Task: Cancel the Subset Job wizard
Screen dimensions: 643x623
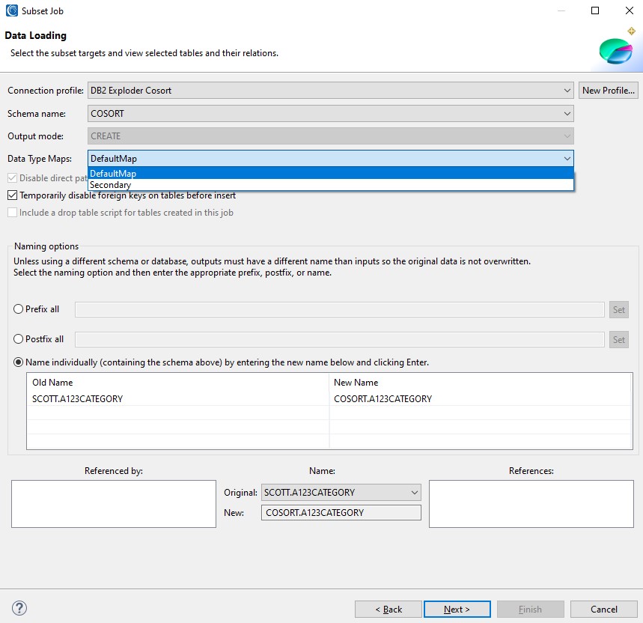Action: coord(603,610)
